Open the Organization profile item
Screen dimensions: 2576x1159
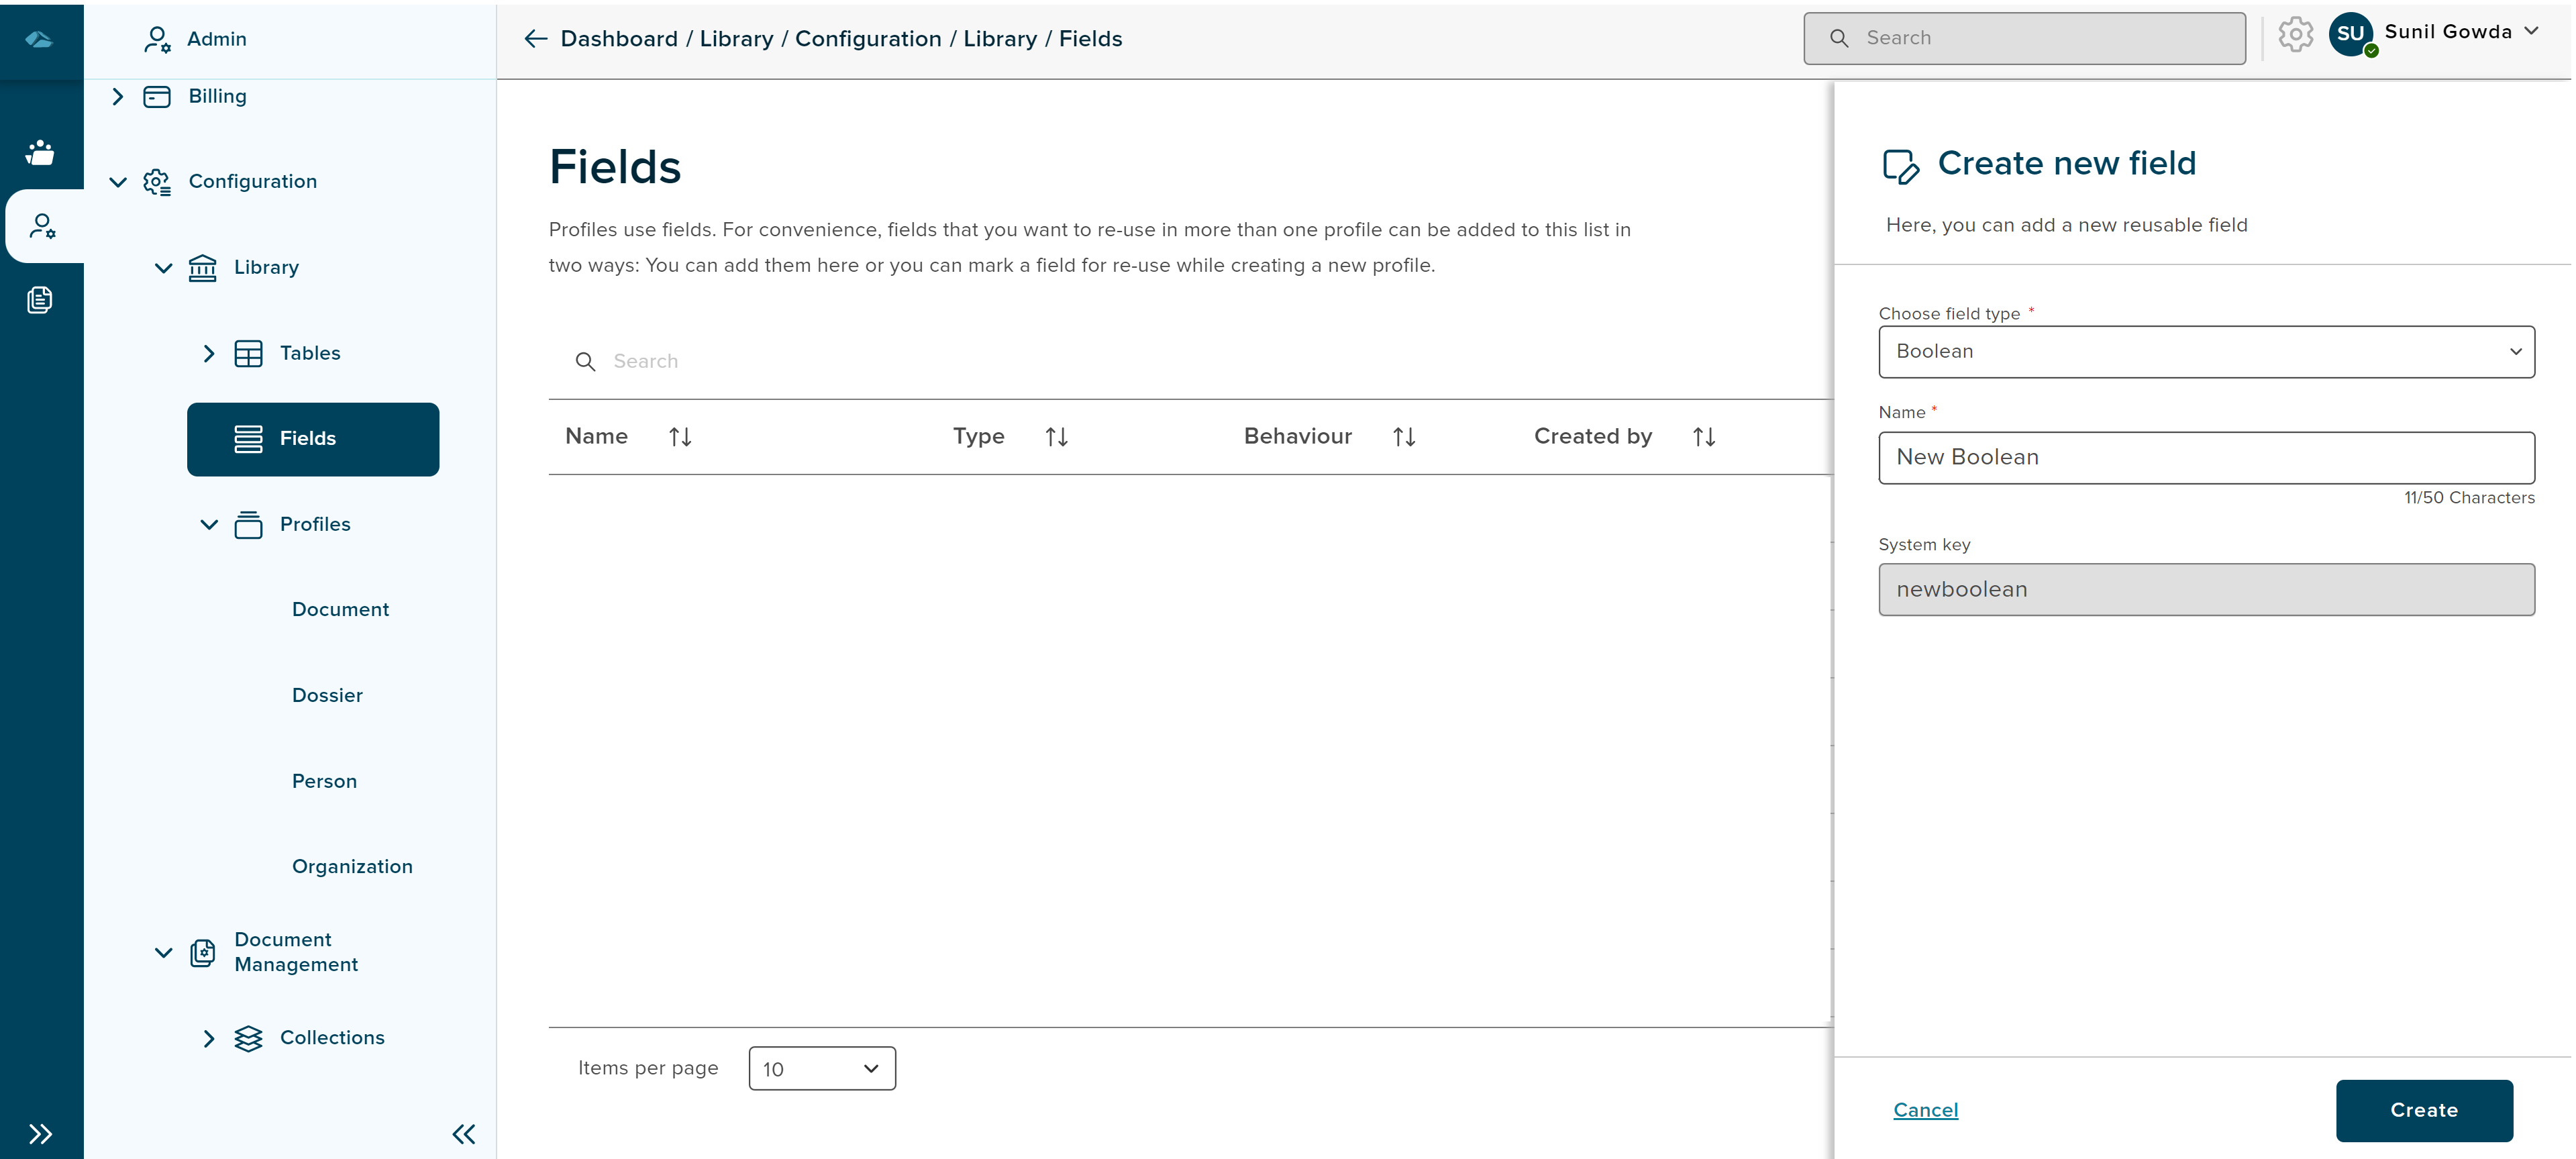tap(352, 866)
